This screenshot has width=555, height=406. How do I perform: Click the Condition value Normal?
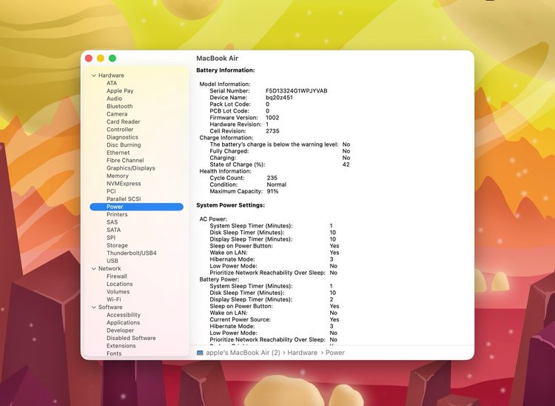pyautogui.click(x=277, y=184)
